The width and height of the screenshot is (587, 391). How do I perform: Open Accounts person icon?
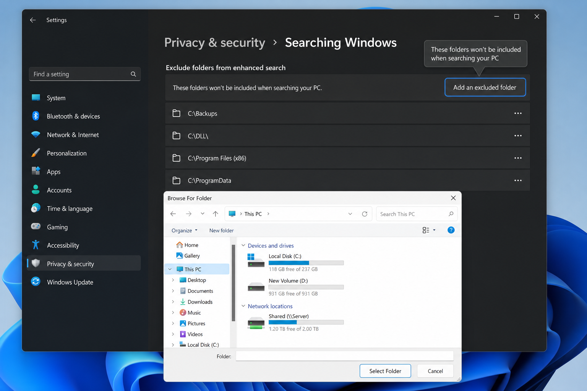tap(36, 190)
